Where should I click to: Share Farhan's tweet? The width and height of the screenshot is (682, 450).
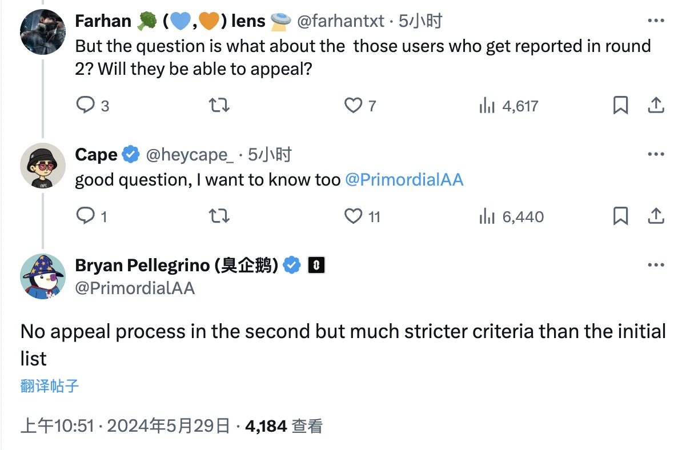point(656,106)
